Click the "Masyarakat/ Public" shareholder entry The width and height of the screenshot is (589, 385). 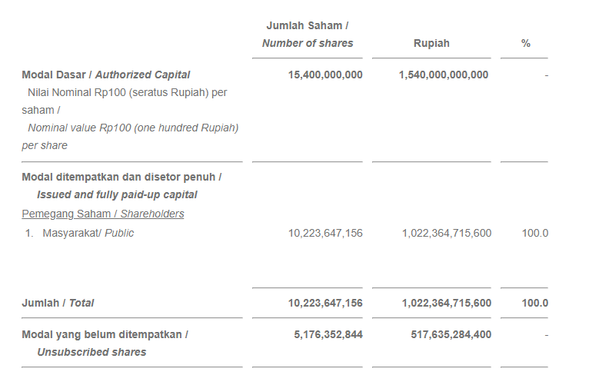click(88, 233)
